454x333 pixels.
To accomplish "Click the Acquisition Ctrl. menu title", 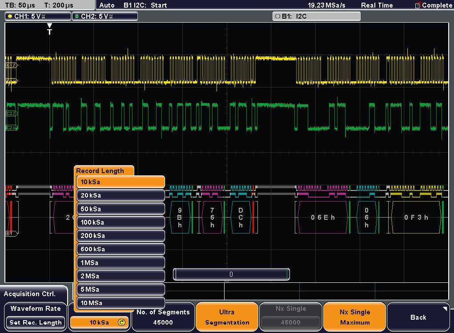I will point(29,293).
